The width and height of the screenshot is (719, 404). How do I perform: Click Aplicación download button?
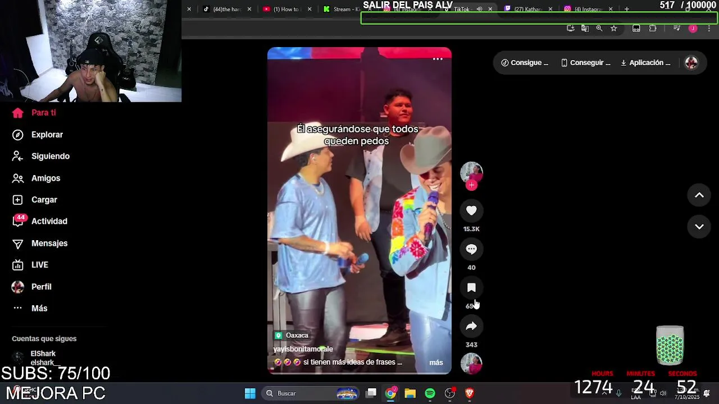click(x=645, y=63)
